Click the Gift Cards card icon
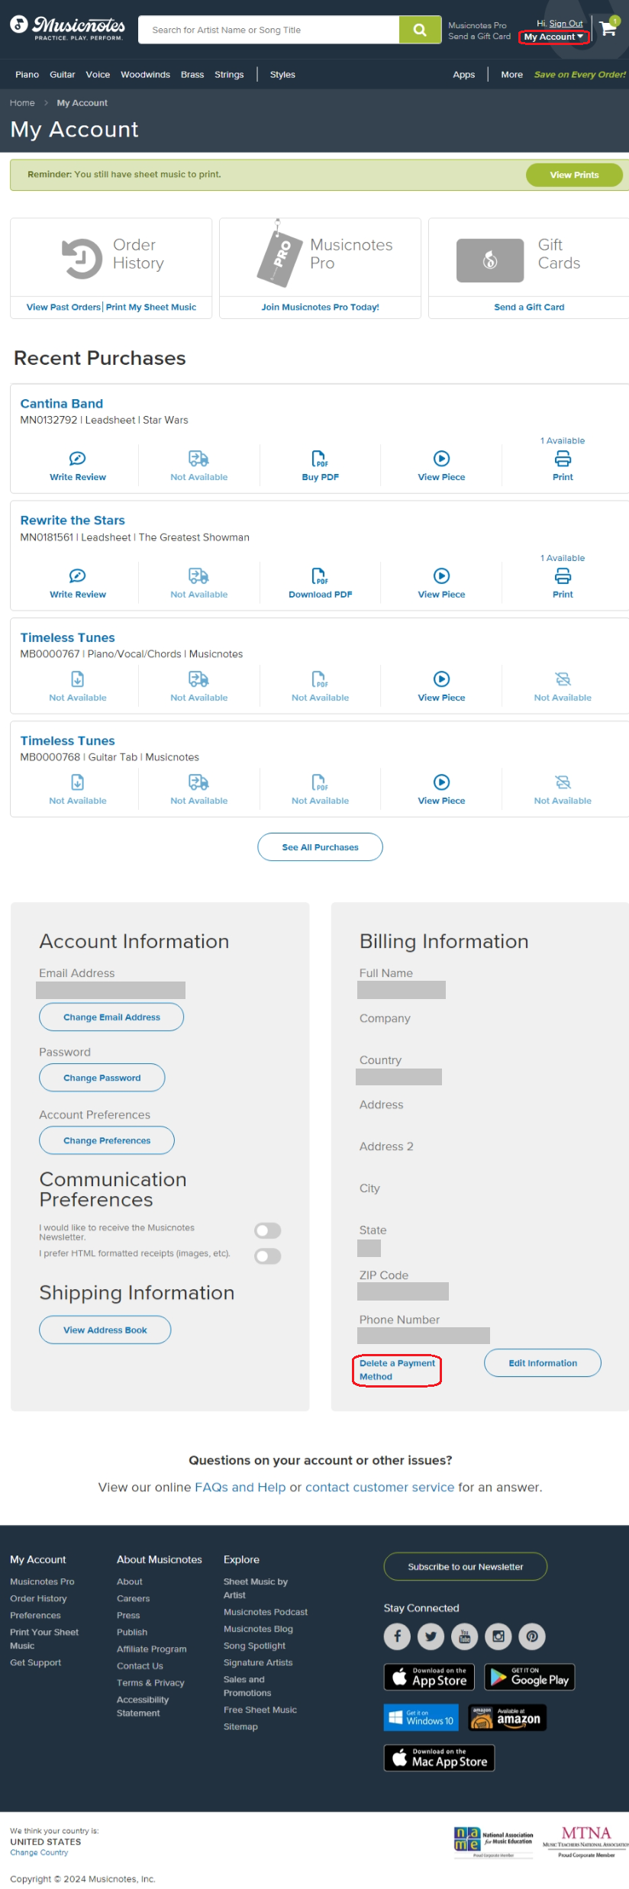 click(490, 260)
